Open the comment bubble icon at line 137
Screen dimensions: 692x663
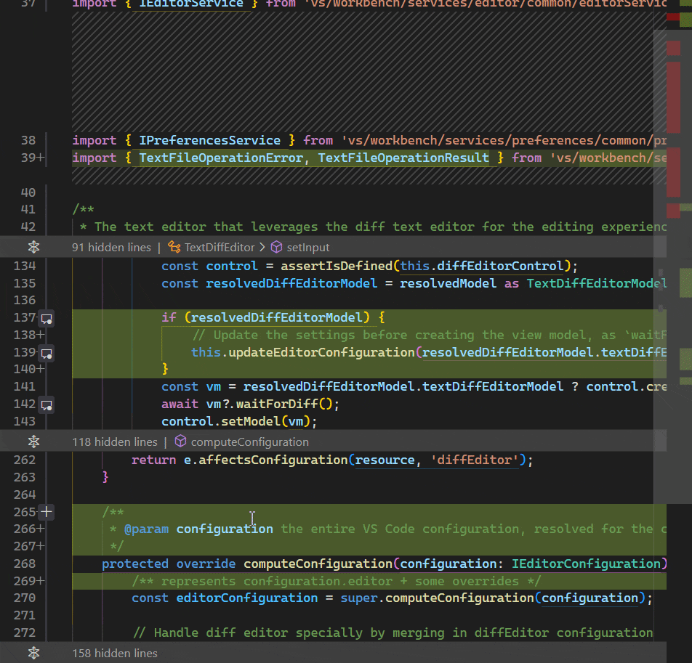(46, 318)
